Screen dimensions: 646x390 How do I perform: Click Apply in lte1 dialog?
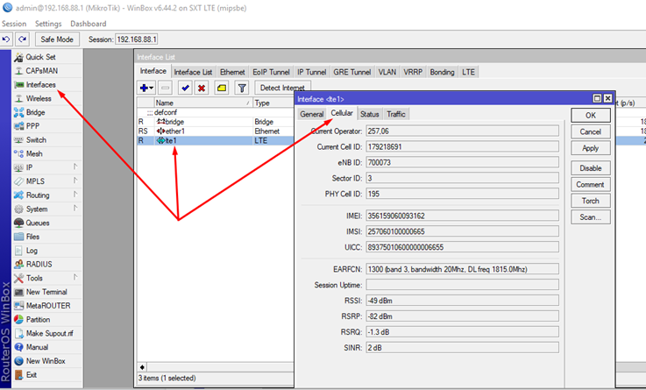(591, 148)
